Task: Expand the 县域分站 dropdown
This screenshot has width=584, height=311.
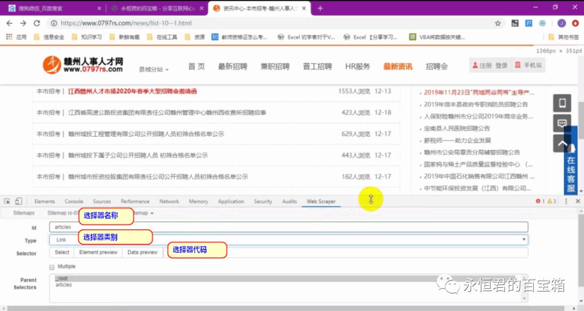Action: pyautogui.click(x=154, y=70)
